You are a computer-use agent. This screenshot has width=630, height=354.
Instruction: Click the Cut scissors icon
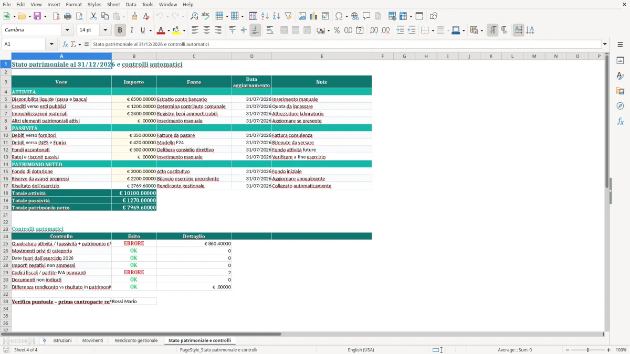[93, 16]
